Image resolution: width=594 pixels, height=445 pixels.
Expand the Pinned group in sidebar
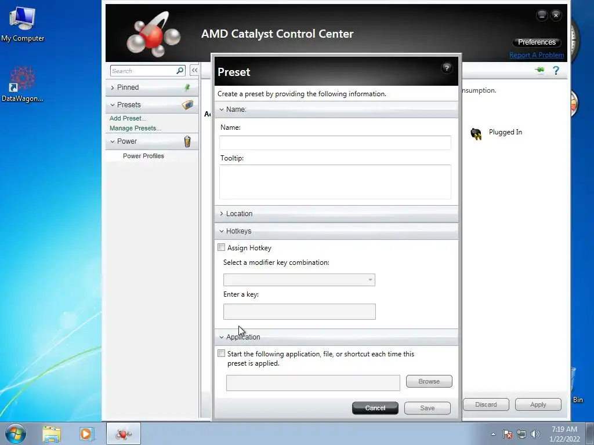113,88
